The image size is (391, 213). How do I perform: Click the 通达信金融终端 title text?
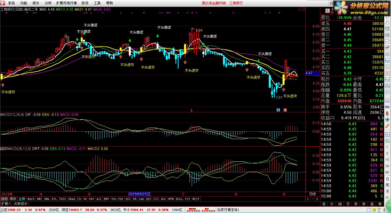point(214,3)
